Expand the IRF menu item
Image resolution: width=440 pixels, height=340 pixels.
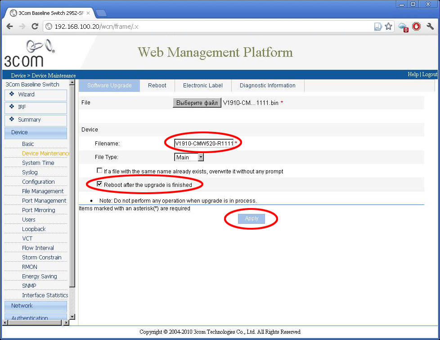coord(36,108)
